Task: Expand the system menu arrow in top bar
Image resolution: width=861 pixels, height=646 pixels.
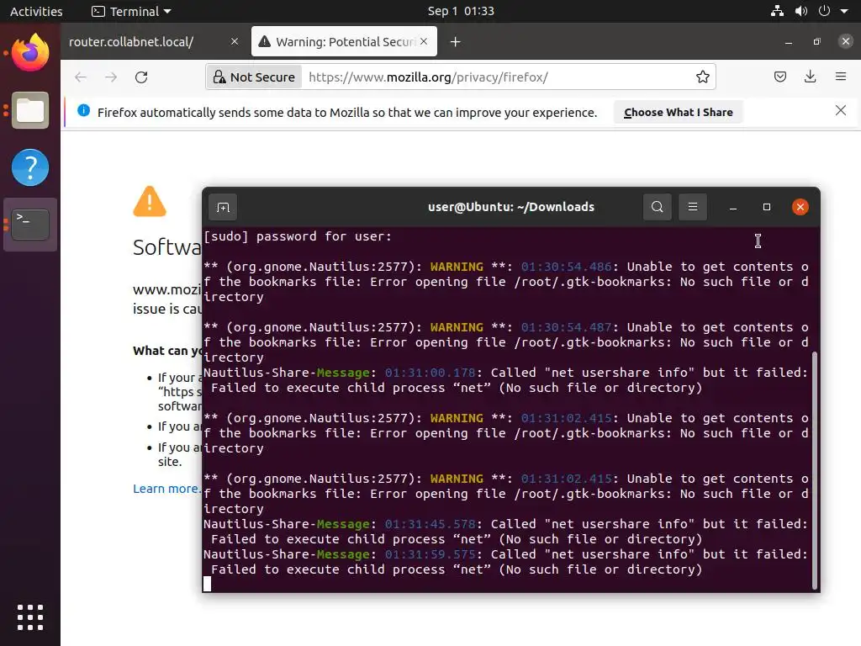Action: pos(844,11)
